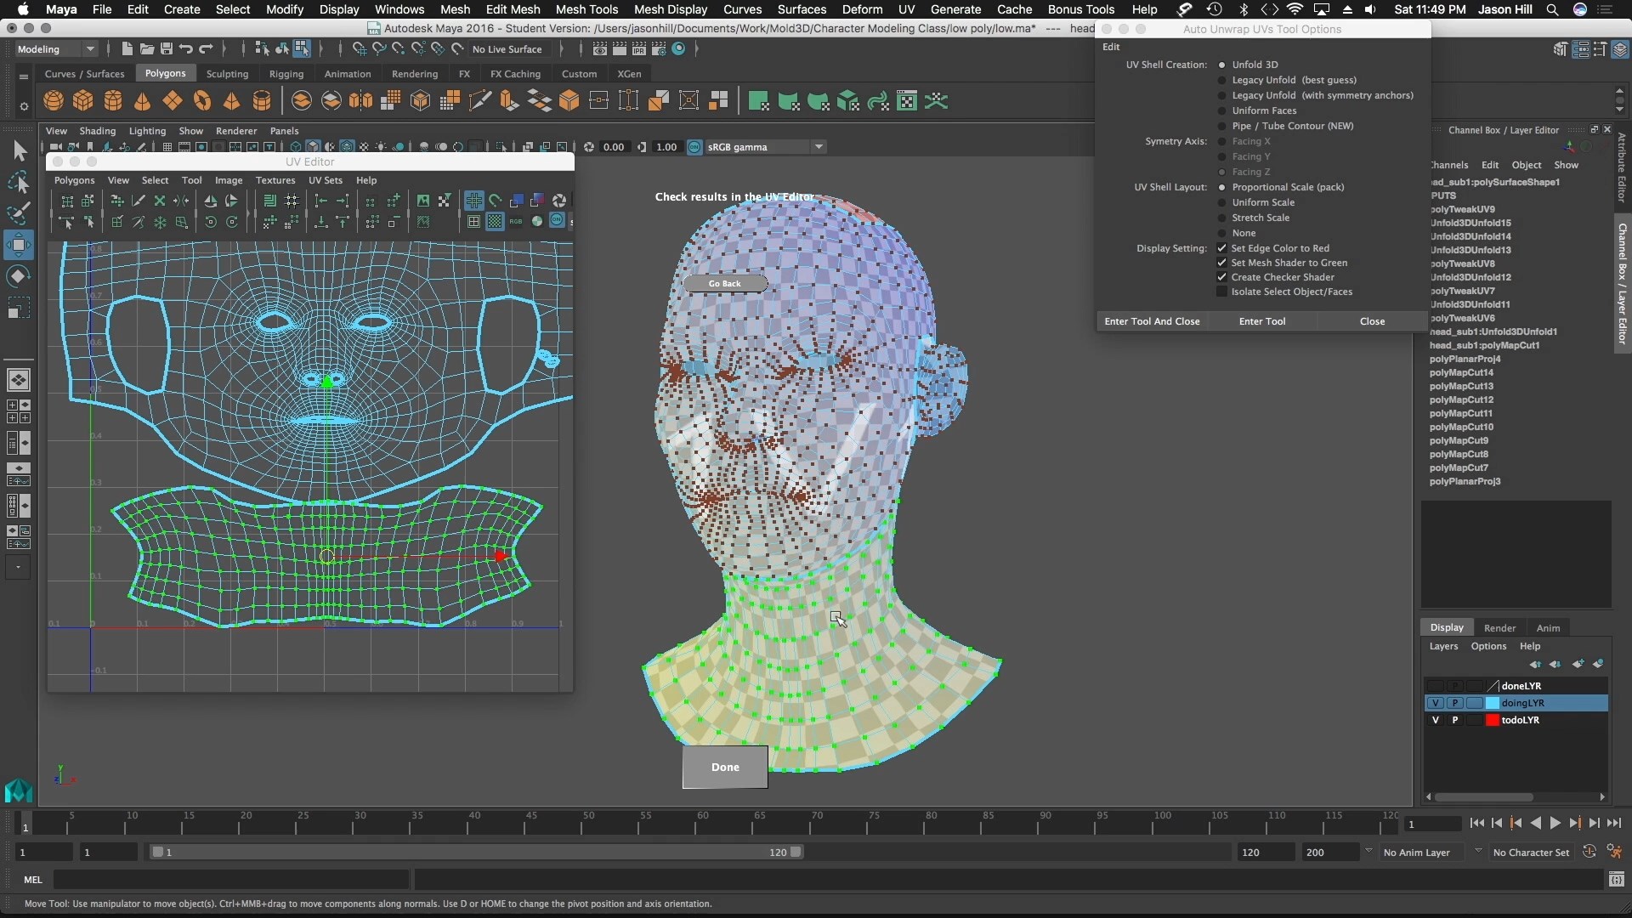Click the Enter Tool button

pyautogui.click(x=1262, y=321)
